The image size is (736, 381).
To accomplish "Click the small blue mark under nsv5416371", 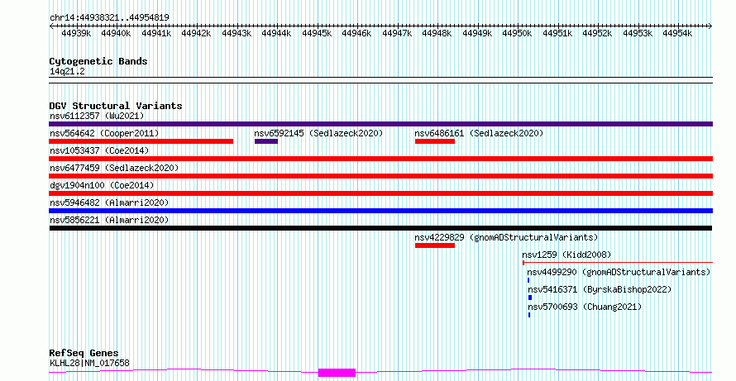I will click(x=530, y=298).
